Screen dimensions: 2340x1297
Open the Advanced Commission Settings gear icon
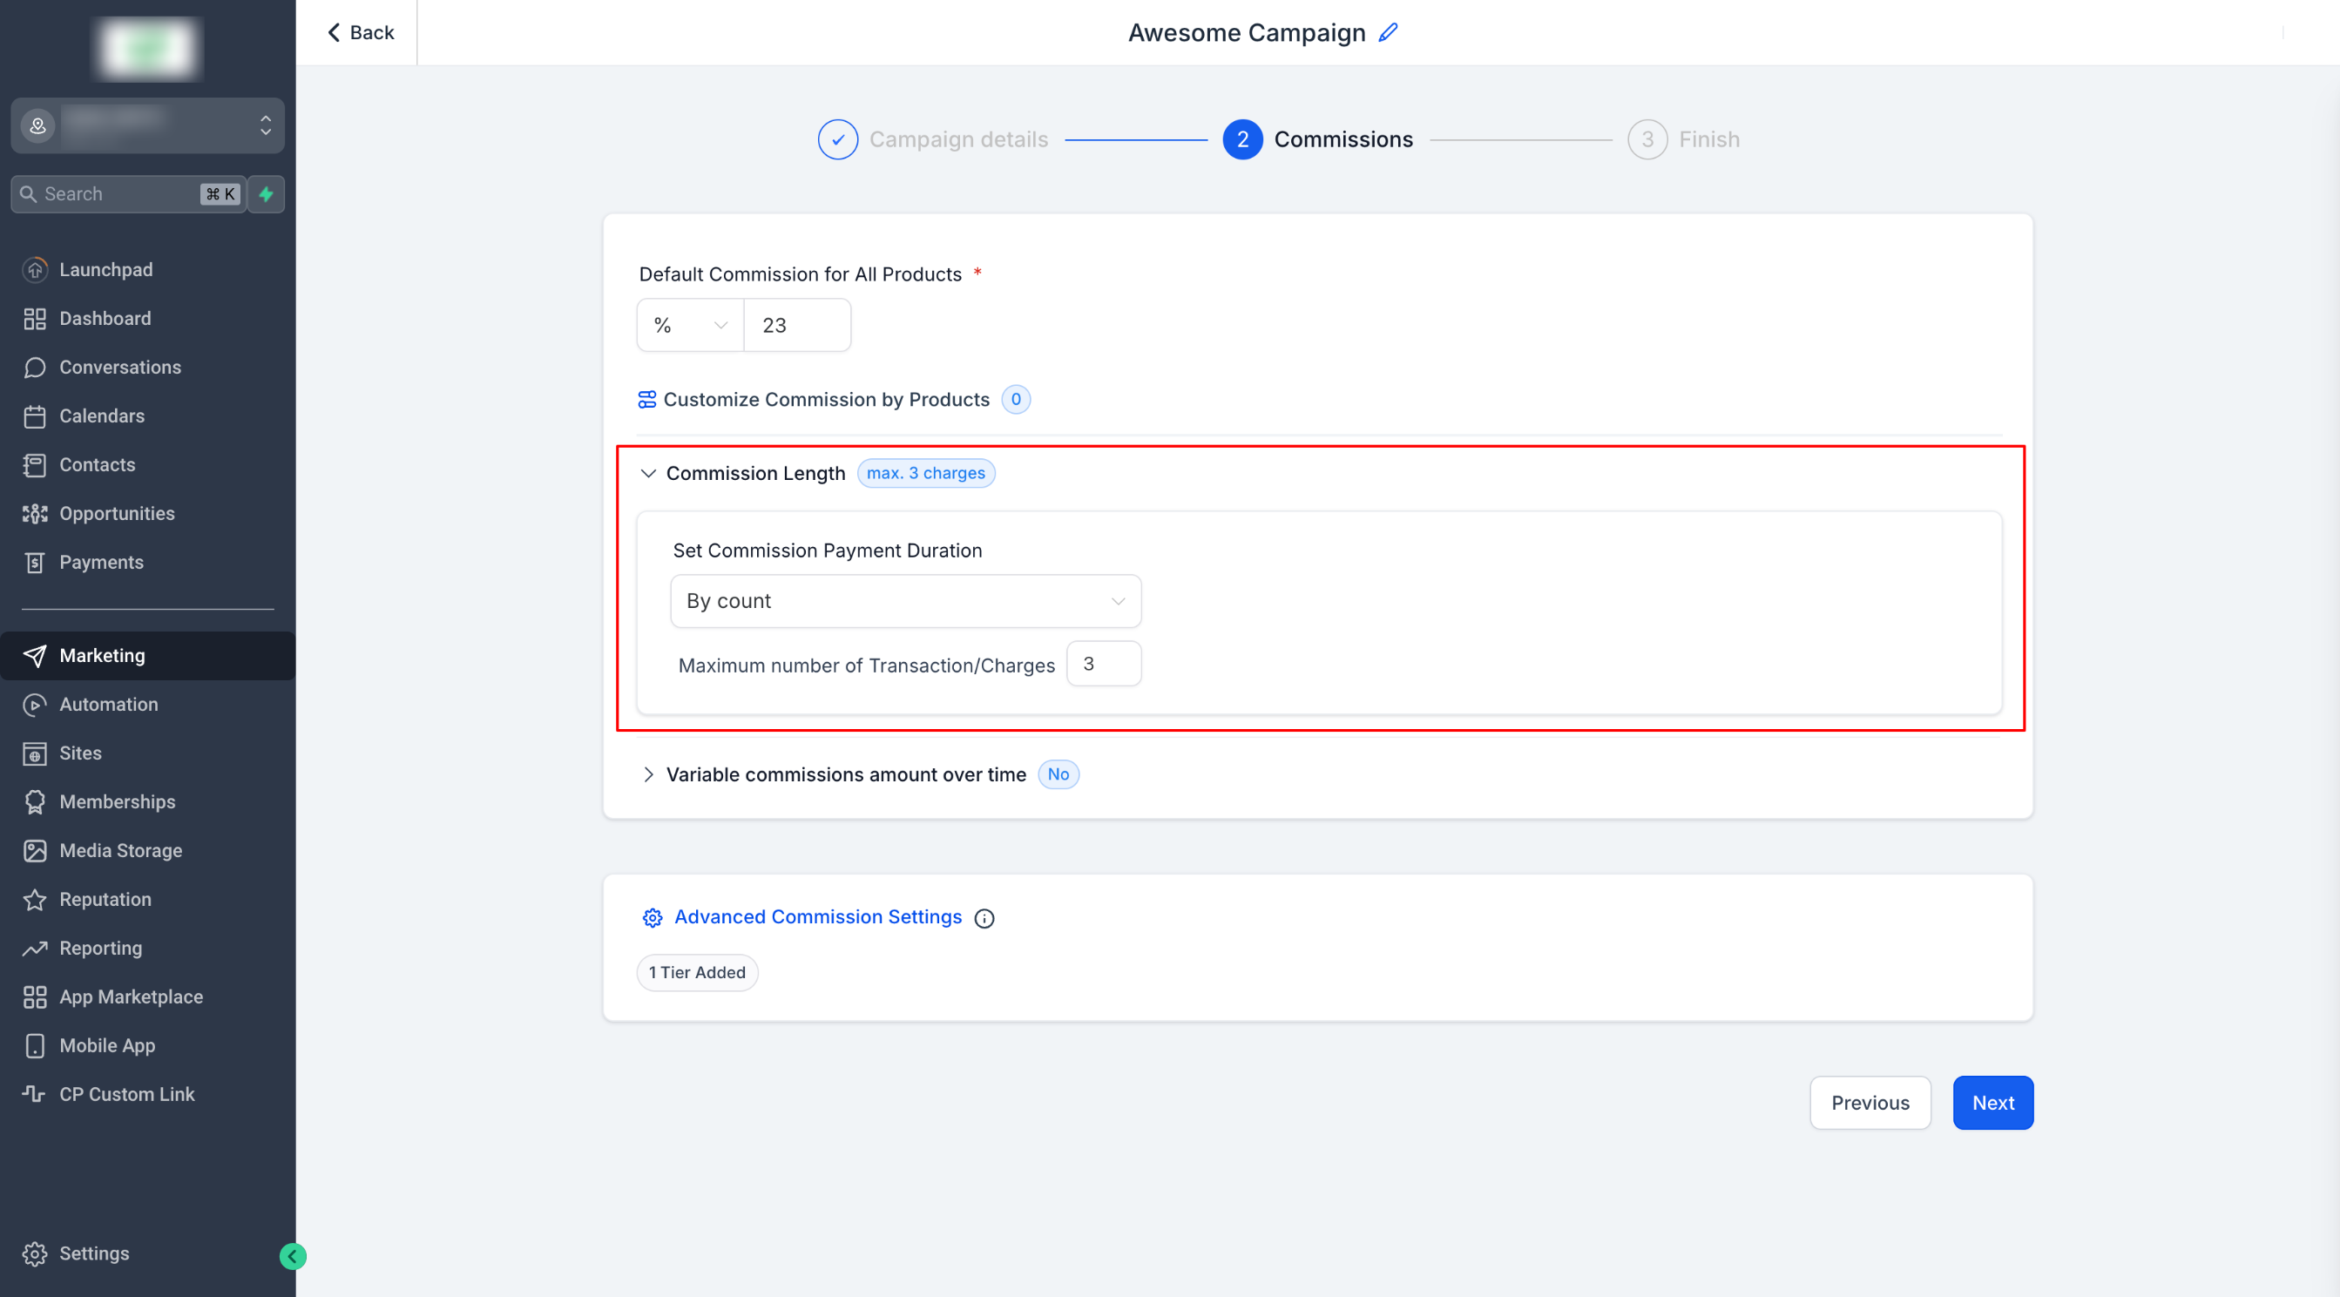653,917
